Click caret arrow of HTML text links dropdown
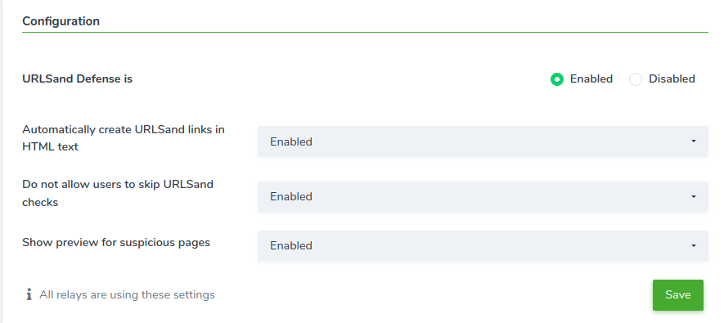This screenshot has height=323, width=724. click(x=693, y=141)
